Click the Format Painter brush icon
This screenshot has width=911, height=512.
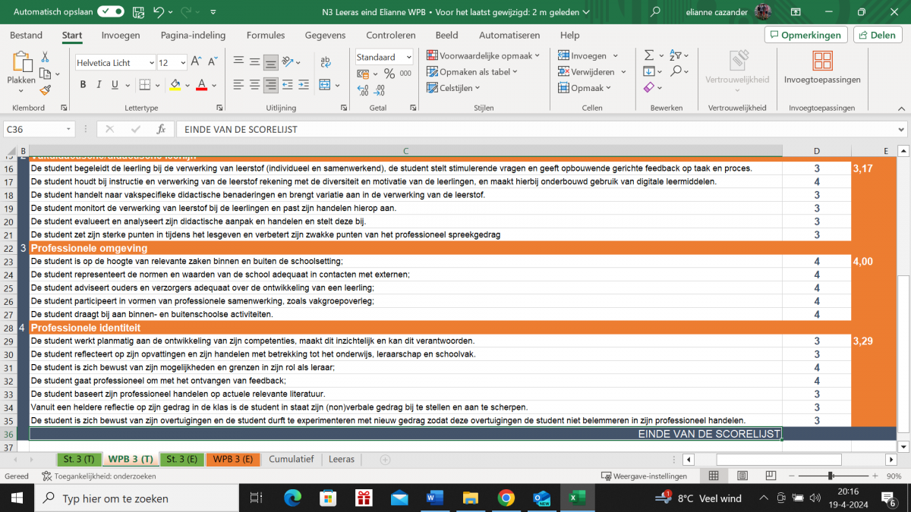(45, 90)
